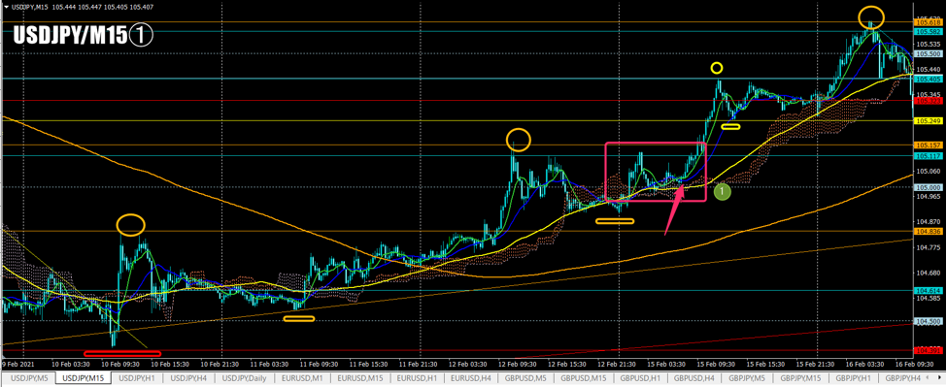Click the orange 105.157 price label
This screenshot has height=387, width=947.
click(x=929, y=145)
